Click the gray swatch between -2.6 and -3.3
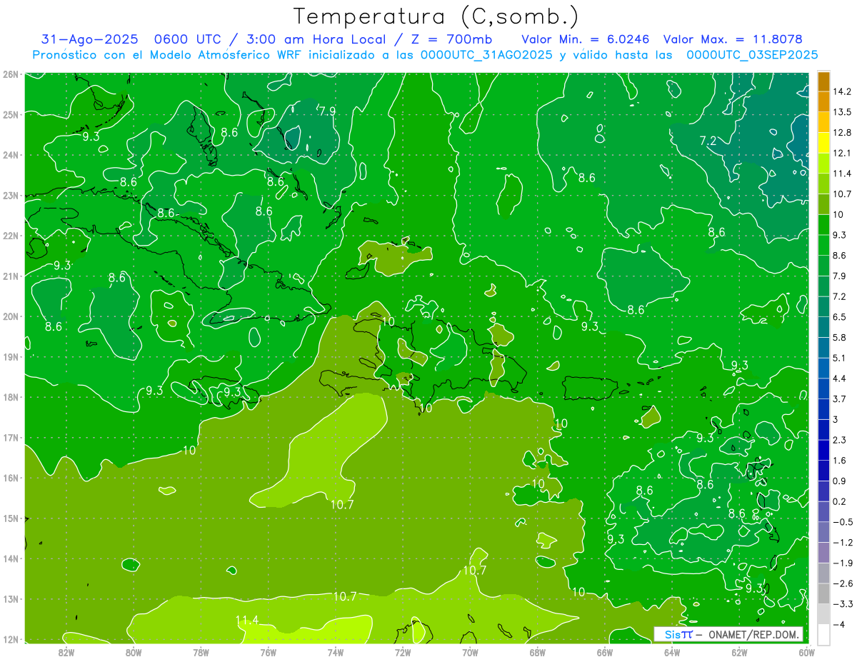This screenshot has width=857, height=662. coord(823,593)
